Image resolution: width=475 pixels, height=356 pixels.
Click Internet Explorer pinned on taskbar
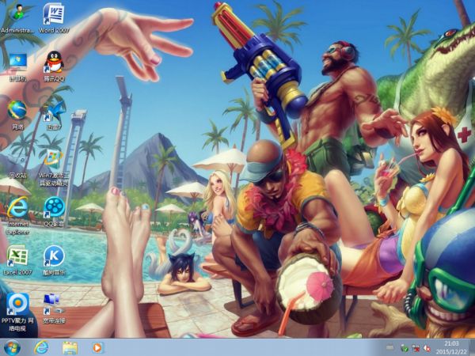click(x=41, y=347)
